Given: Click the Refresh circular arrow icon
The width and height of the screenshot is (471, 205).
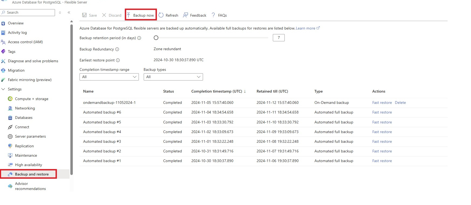Looking at the screenshot, I should pos(161,15).
